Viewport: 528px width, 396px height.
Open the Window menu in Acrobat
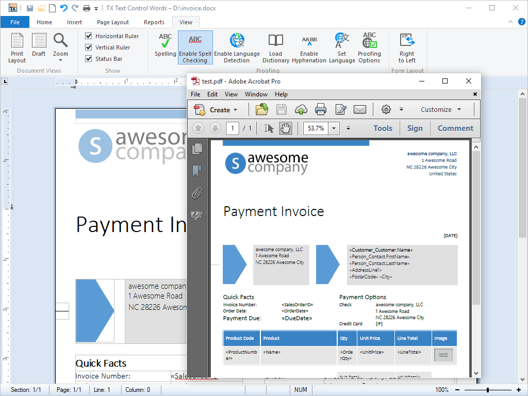(x=256, y=94)
